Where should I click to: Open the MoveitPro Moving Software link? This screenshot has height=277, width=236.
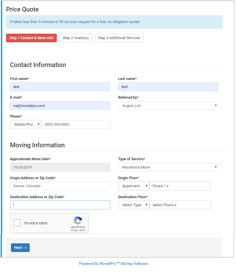click(x=113, y=263)
